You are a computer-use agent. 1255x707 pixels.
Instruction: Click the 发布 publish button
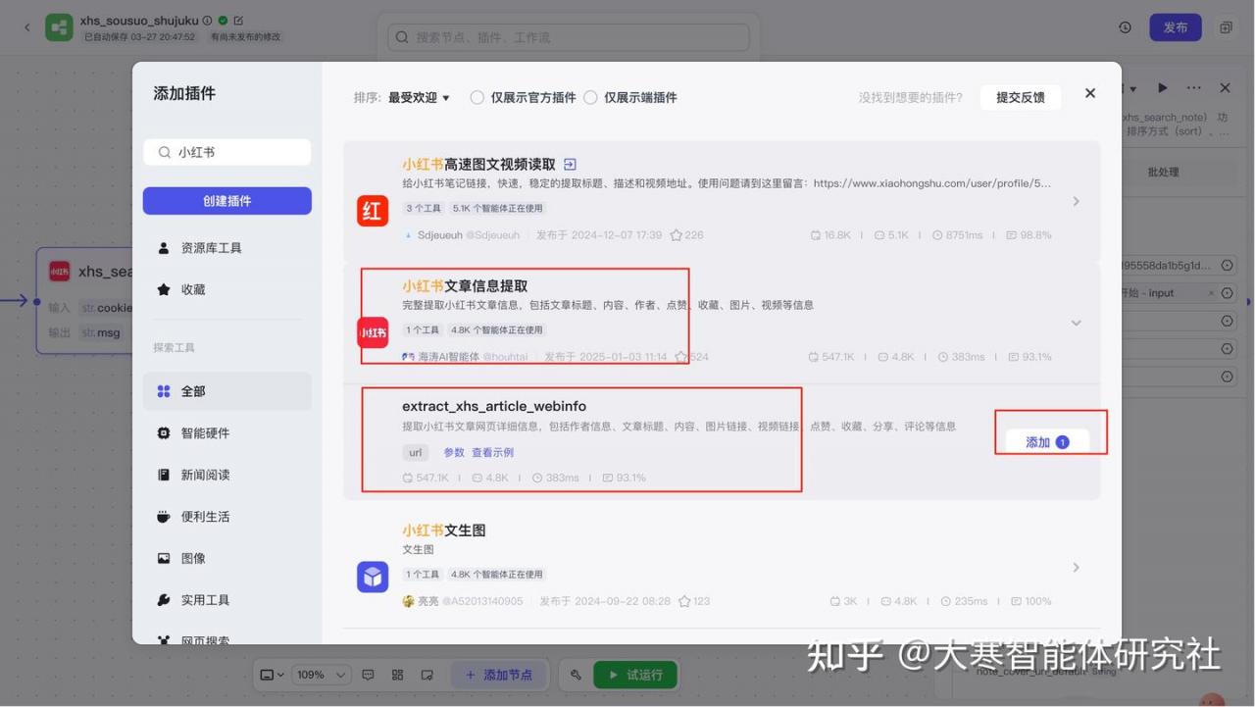pyautogui.click(x=1175, y=27)
